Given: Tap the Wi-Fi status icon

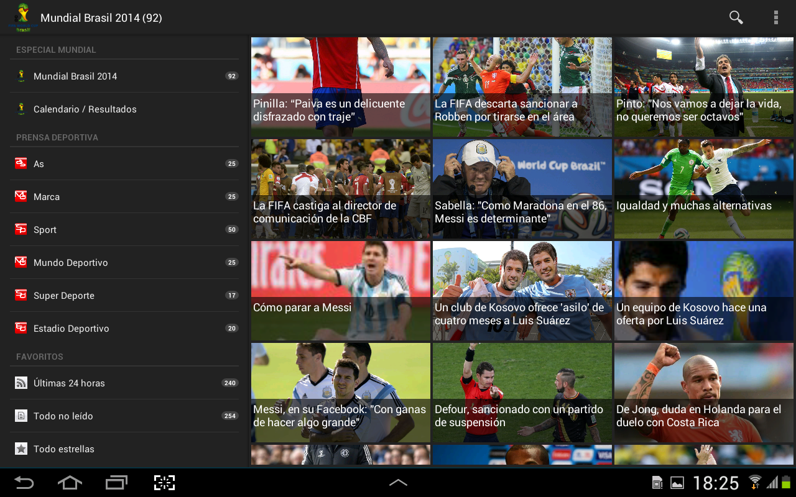Looking at the screenshot, I should click(755, 482).
